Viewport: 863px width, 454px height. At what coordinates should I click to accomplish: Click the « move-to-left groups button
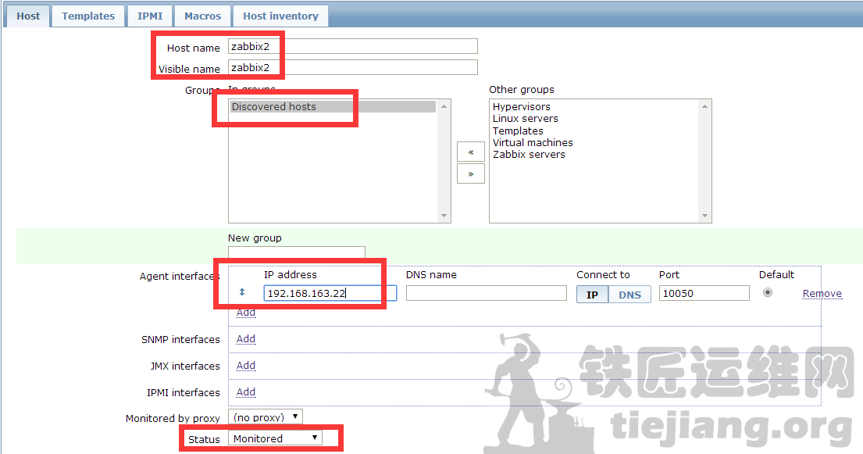(x=471, y=152)
